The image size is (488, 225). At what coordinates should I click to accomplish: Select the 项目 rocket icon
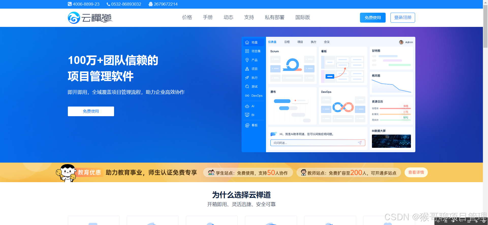247,69
